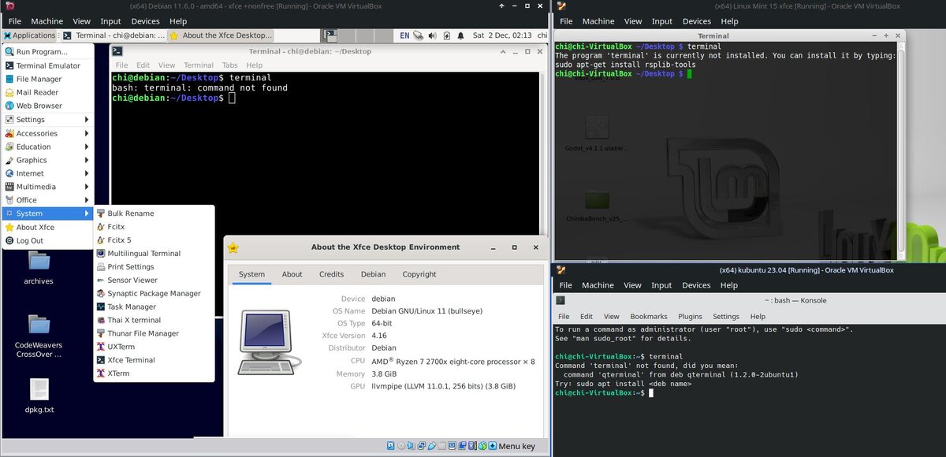Switch to Terminal window via panel taskbar button

[114, 35]
